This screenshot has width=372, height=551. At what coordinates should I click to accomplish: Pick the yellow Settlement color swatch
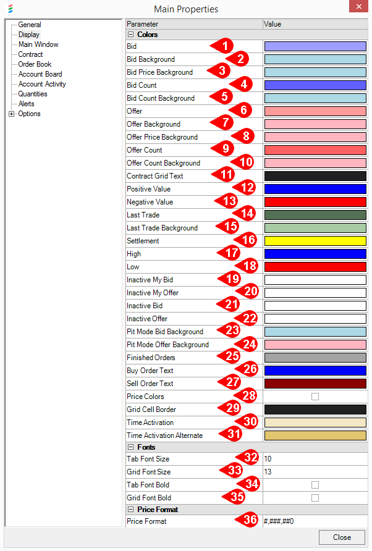(x=315, y=241)
